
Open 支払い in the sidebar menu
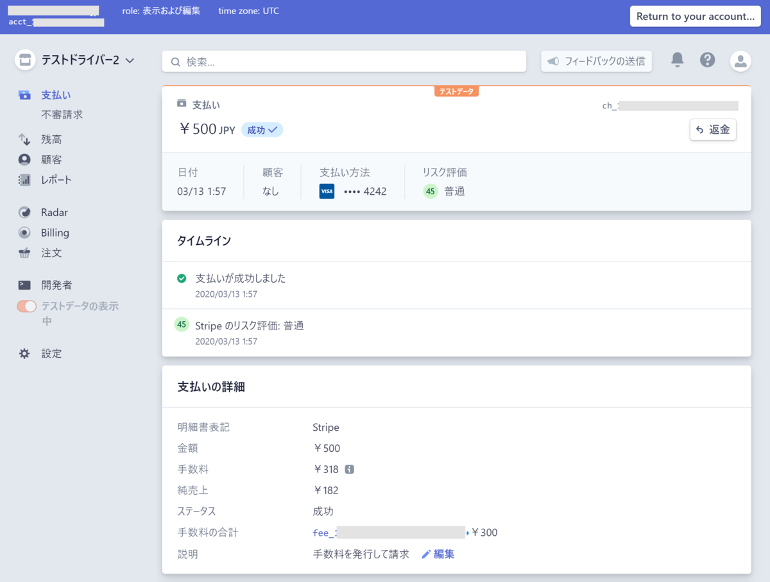56,95
